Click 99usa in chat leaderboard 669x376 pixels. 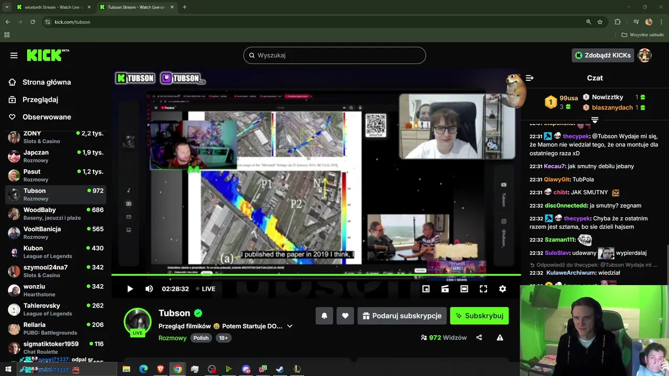click(569, 98)
